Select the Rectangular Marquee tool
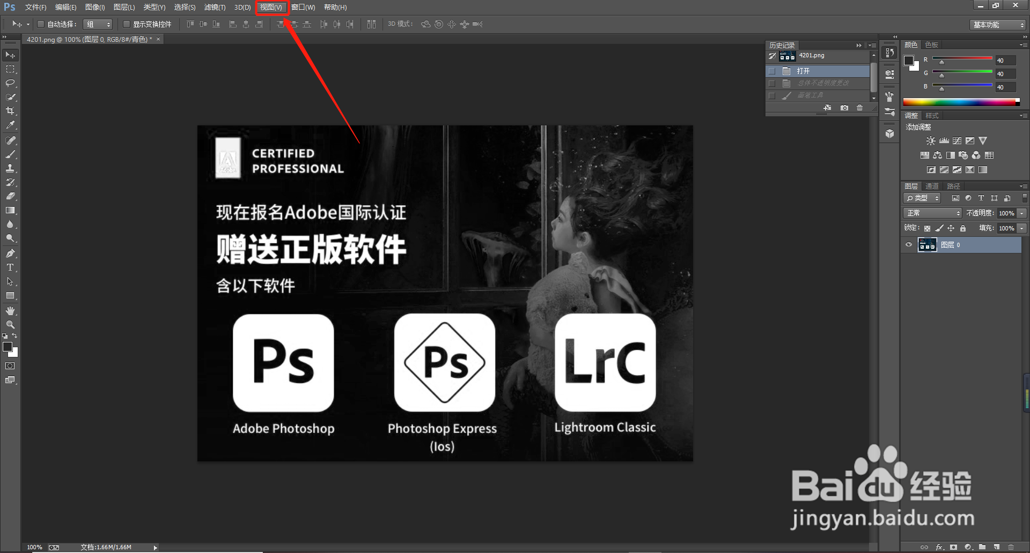The width and height of the screenshot is (1030, 553). point(10,69)
